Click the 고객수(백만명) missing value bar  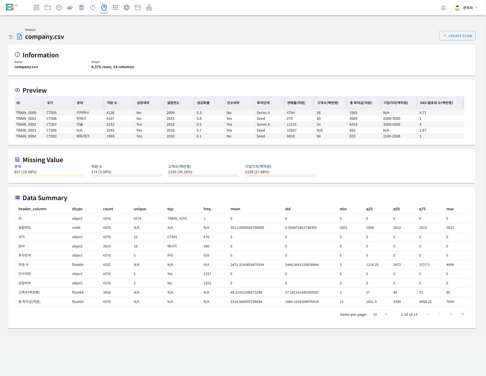(x=203, y=176)
